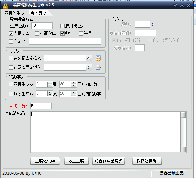
Task: Enable 自定义 checkbox
Action: pyautogui.click(x=11, y=41)
